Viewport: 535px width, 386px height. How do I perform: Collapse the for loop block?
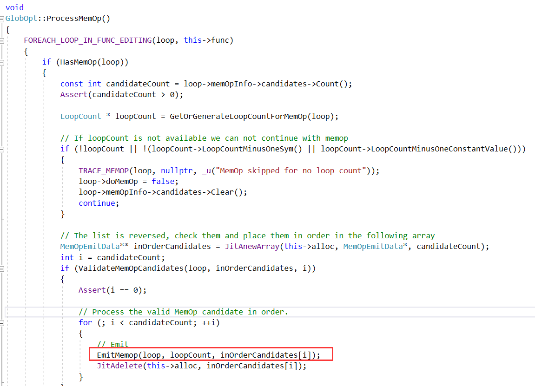click(x=2, y=323)
